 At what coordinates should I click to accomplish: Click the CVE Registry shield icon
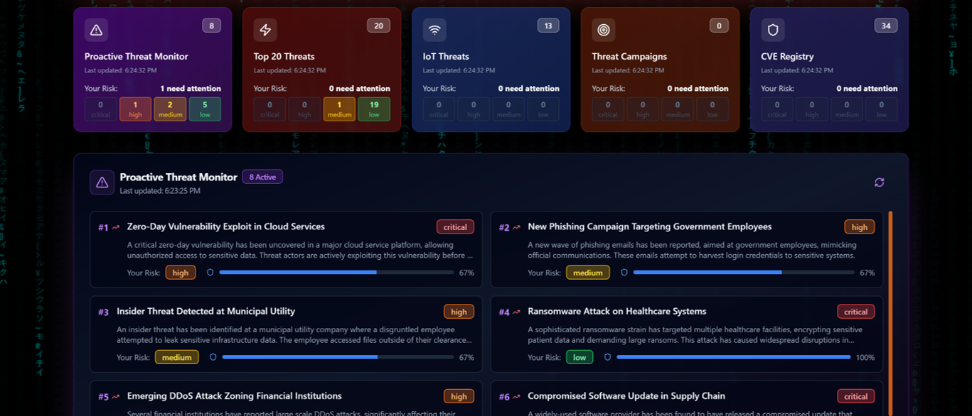773,30
